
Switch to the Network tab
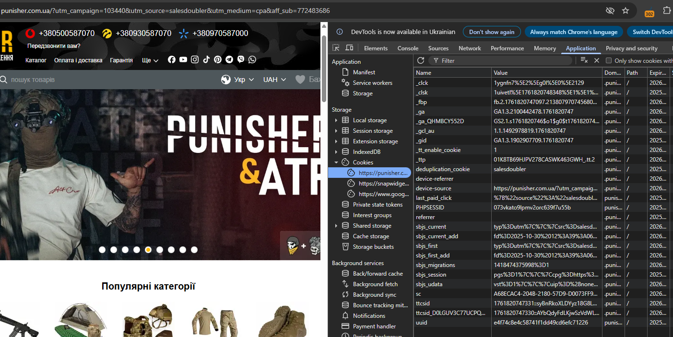(470, 48)
